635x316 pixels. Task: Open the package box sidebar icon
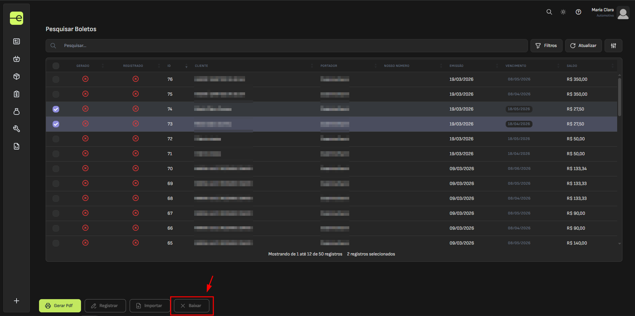point(17,76)
